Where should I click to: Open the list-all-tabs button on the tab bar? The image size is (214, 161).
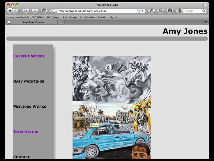206,22
